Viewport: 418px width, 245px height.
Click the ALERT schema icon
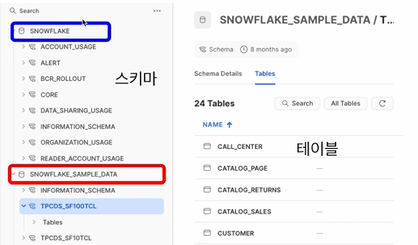pyautogui.click(x=32, y=63)
